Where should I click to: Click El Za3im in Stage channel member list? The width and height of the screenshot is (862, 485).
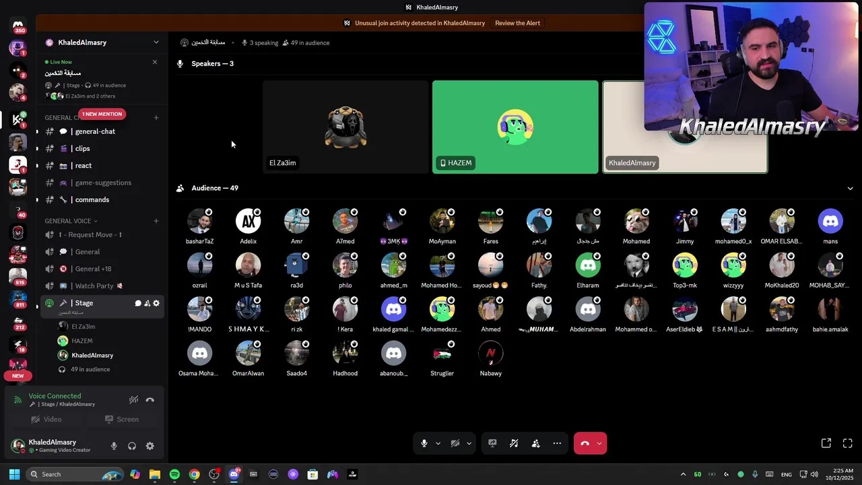point(84,327)
